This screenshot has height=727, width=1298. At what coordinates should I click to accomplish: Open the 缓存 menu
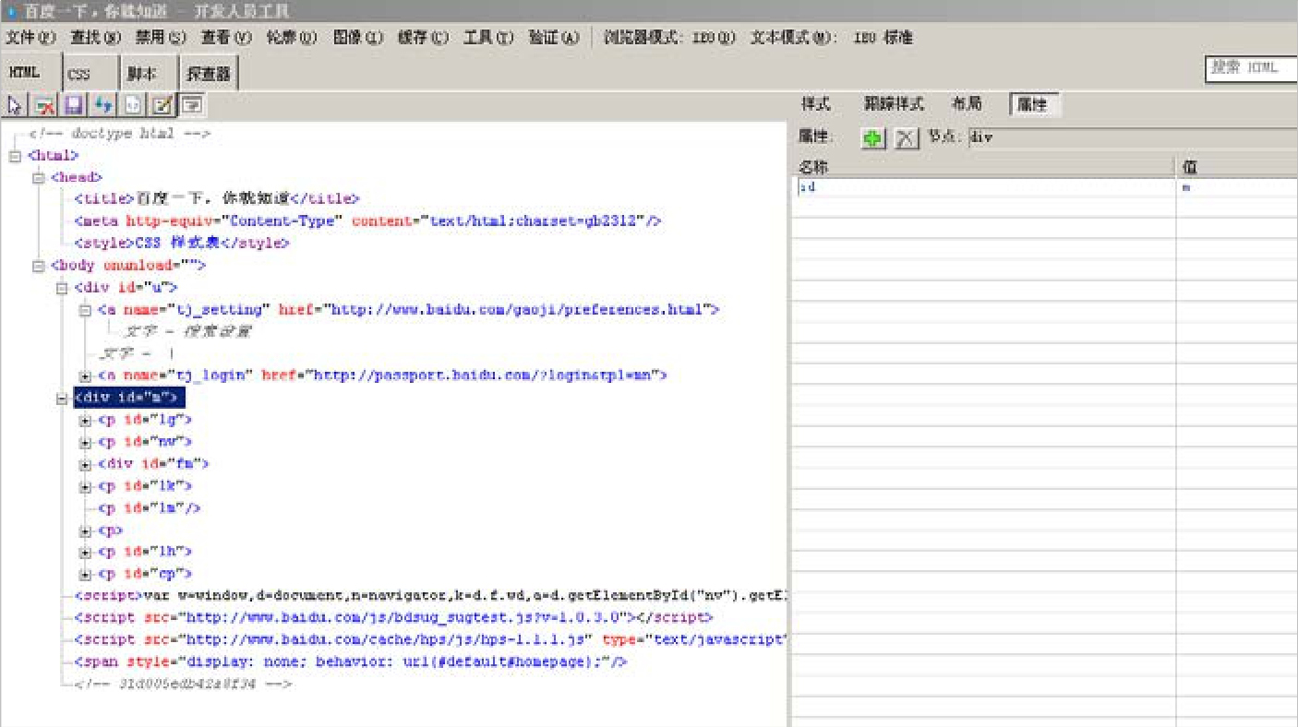(423, 38)
